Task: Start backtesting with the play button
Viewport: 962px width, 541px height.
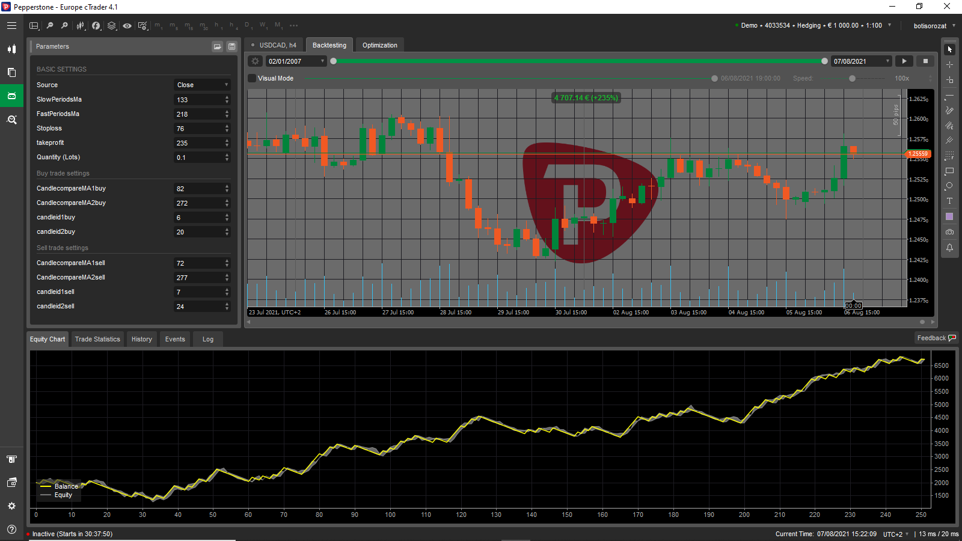Action: click(x=904, y=61)
